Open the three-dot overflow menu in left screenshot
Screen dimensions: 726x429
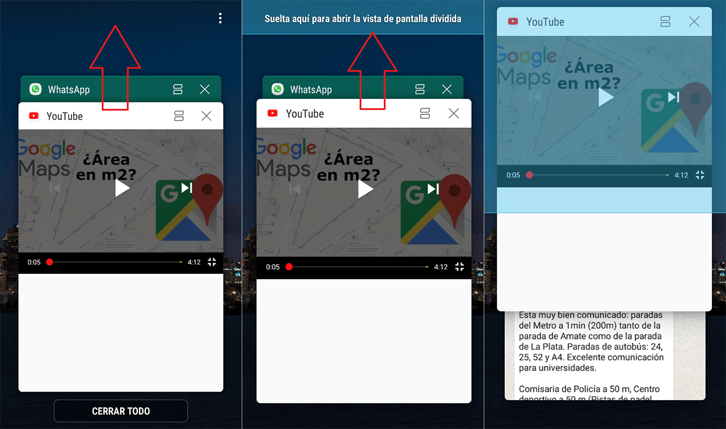(220, 19)
